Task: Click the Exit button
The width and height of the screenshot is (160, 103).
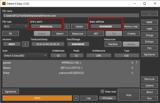Action: pos(149,98)
